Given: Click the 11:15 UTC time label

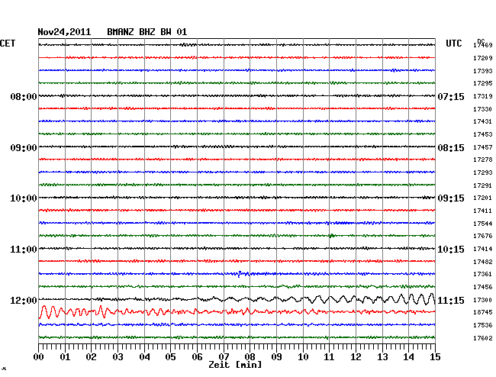Looking at the screenshot, I should point(451,300).
